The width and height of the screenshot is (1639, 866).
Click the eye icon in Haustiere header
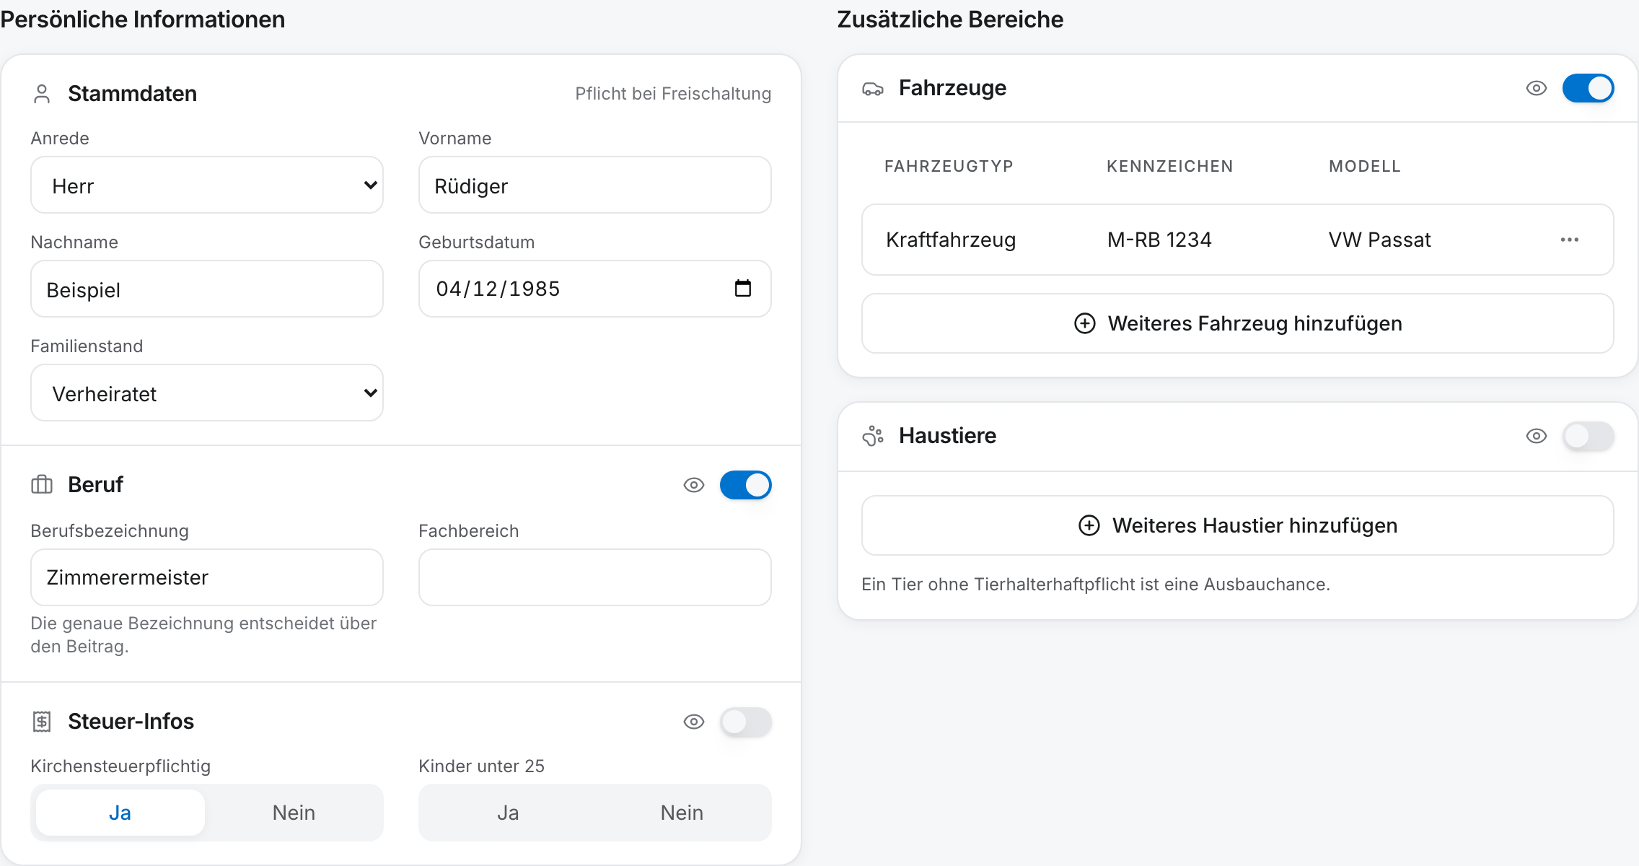[1536, 436]
